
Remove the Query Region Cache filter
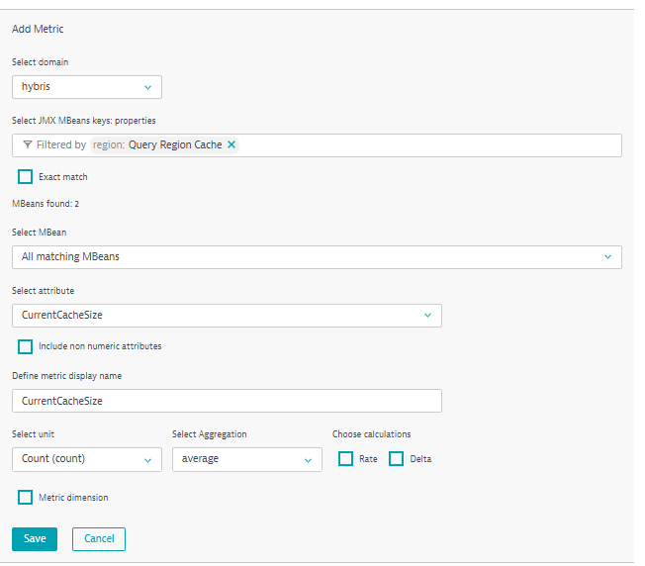[x=231, y=144]
